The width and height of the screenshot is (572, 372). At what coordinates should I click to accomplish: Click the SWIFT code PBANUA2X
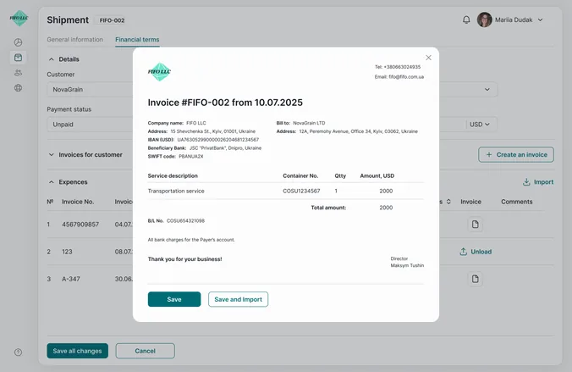pos(190,157)
